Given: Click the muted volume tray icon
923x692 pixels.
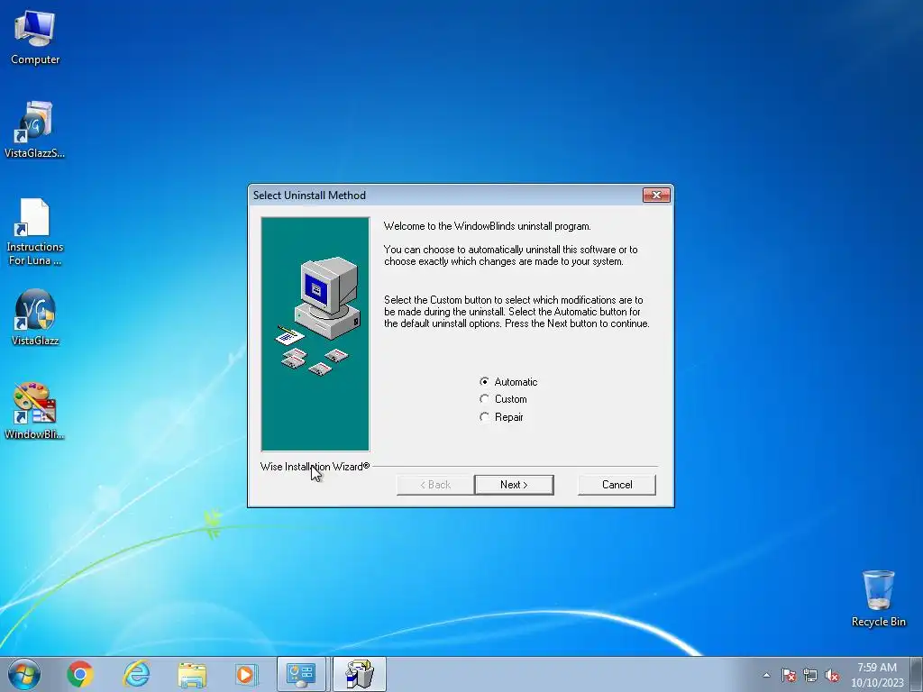Looking at the screenshot, I should tap(832, 675).
